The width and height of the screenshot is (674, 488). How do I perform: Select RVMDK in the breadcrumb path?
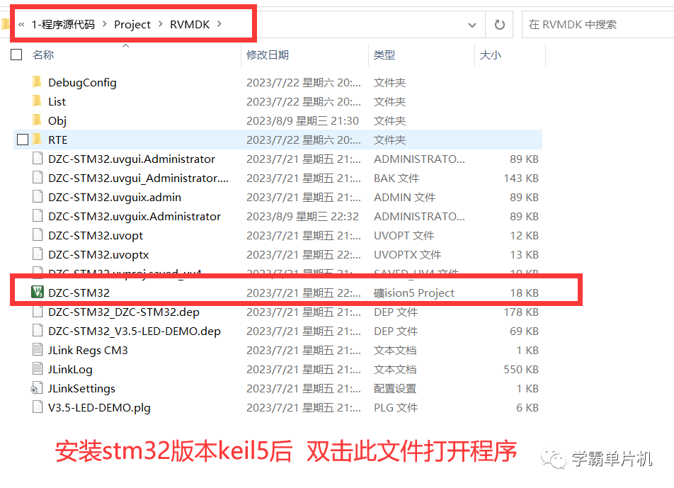click(x=190, y=25)
